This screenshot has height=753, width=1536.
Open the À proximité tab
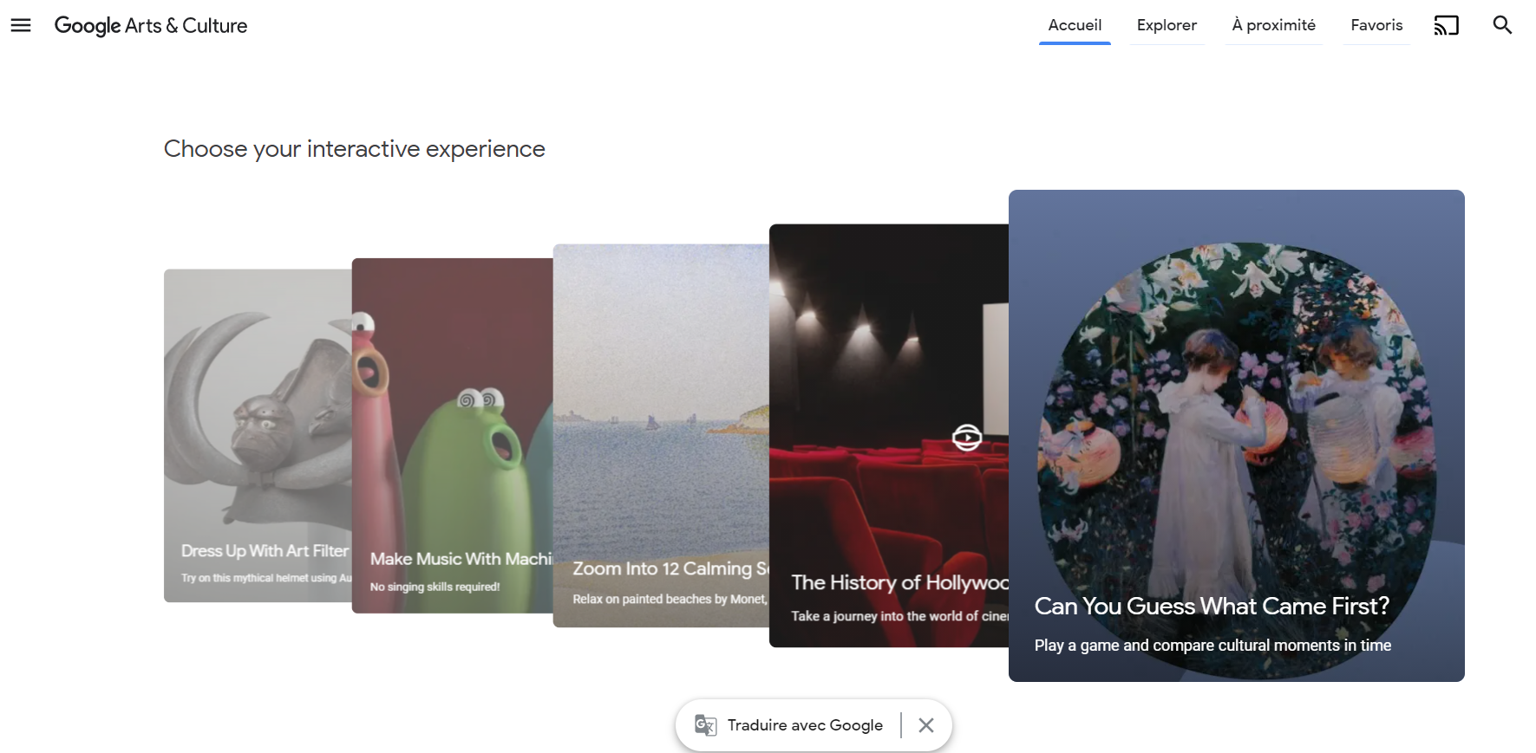click(x=1273, y=25)
